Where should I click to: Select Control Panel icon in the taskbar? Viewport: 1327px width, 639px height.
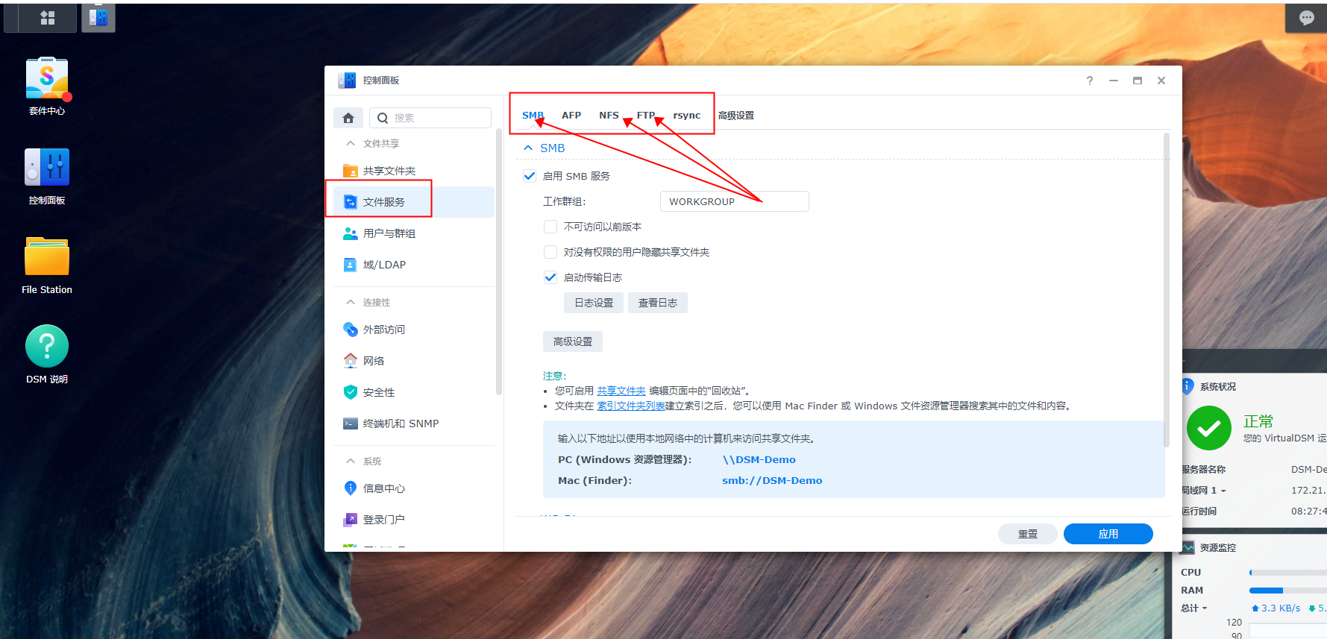pyautogui.click(x=98, y=17)
